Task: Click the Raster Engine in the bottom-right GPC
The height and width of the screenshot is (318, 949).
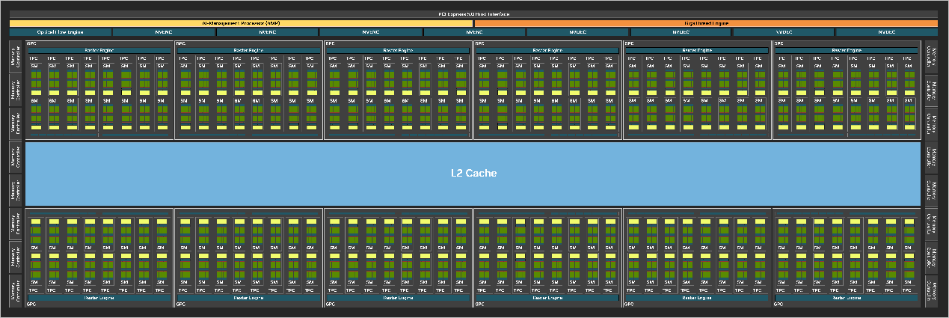Action: coord(846,297)
